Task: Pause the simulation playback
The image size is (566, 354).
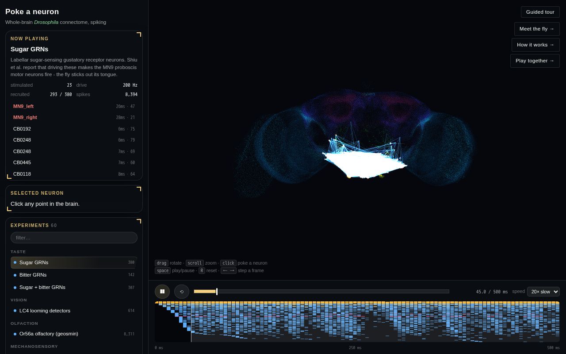Action: 162,292
